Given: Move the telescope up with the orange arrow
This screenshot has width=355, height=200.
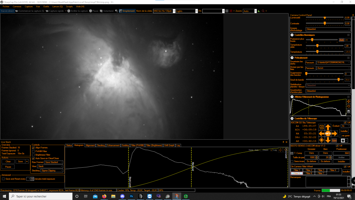Looking at the screenshot, I should pos(328,127).
